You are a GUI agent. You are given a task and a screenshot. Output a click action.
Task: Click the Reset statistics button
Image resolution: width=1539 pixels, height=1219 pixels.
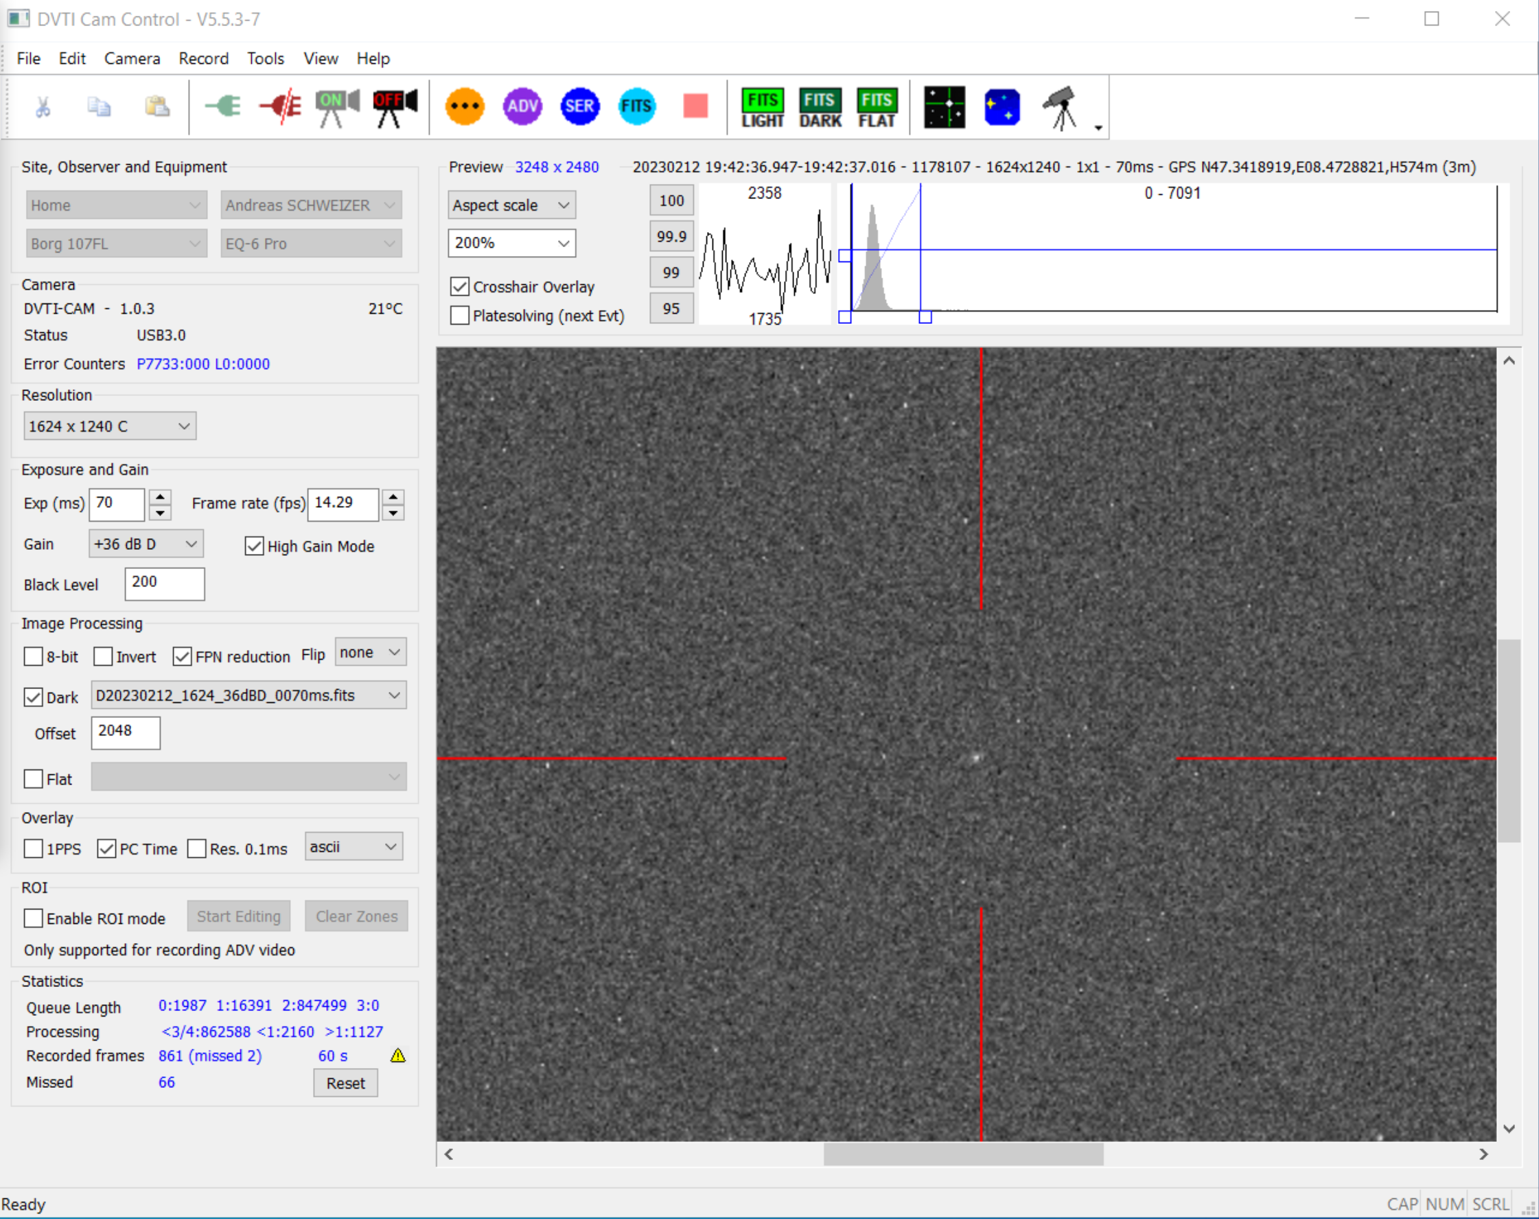point(345,1082)
